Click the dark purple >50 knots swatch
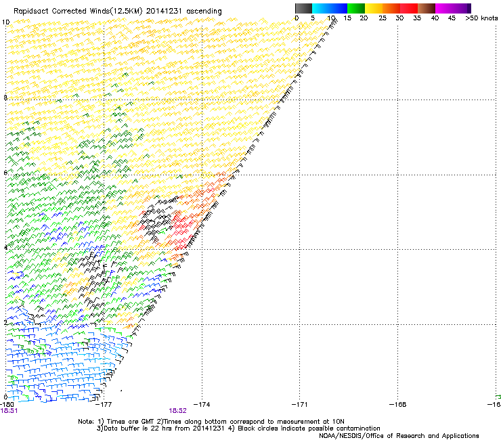The width and height of the screenshot is (501, 440). click(469, 8)
